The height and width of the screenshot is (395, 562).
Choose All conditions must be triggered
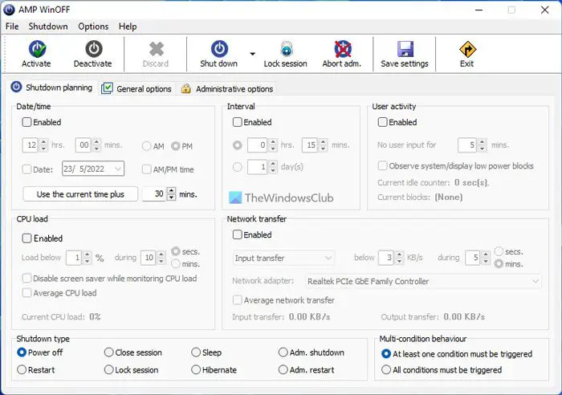[386, 369]
